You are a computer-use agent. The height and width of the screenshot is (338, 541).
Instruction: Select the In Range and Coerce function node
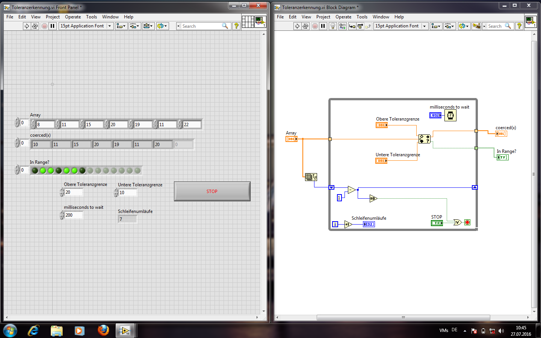[425, 139]
